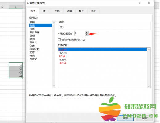Image resolution: width=160 pixels, height=123 pixels.
Task: Select 常规 in category list
Action: pyautogui.click(x=41, y=22)
